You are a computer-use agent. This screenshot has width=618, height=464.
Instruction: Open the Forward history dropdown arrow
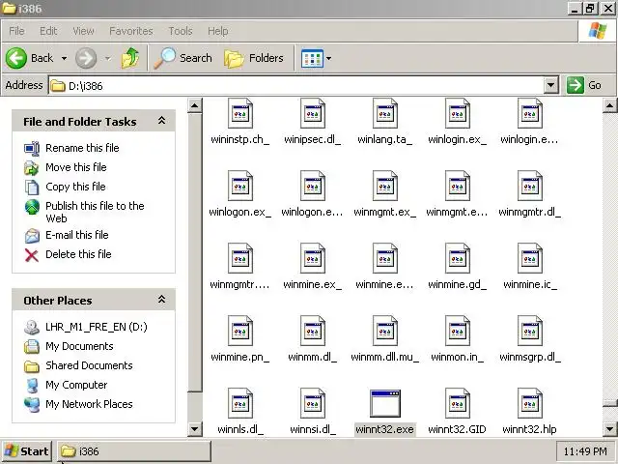107,58
